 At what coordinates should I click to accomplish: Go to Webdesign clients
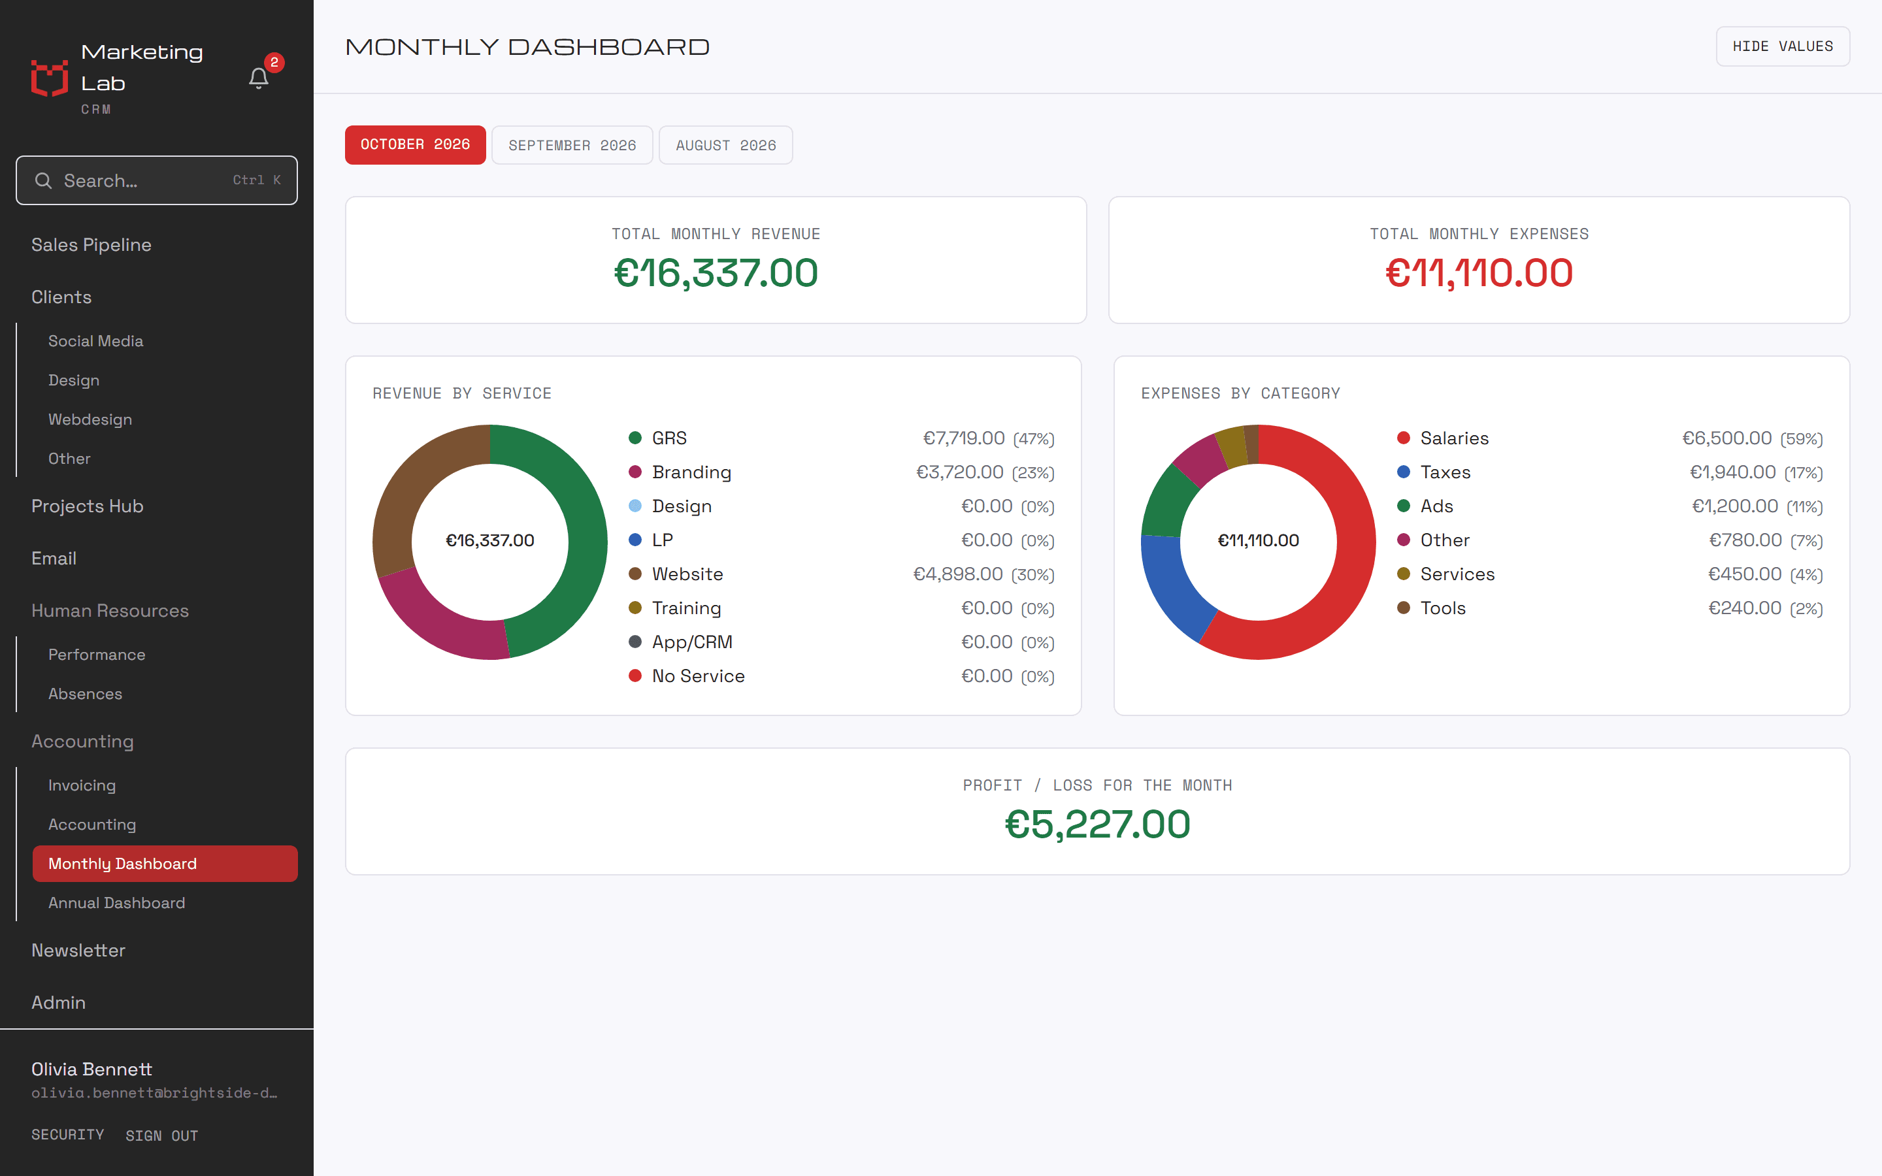coord(90,419)
